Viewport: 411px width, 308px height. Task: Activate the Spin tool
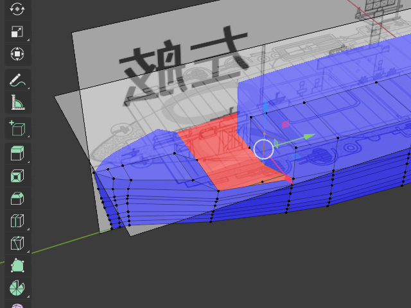tap(17, 288)
